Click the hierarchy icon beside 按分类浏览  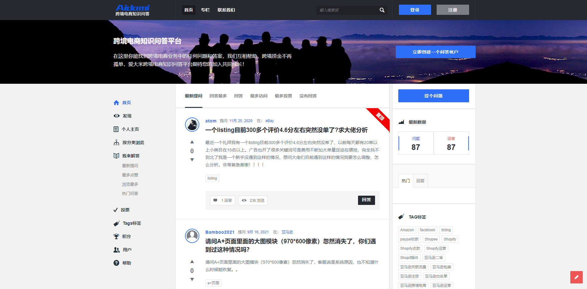[x=116, y=142]
